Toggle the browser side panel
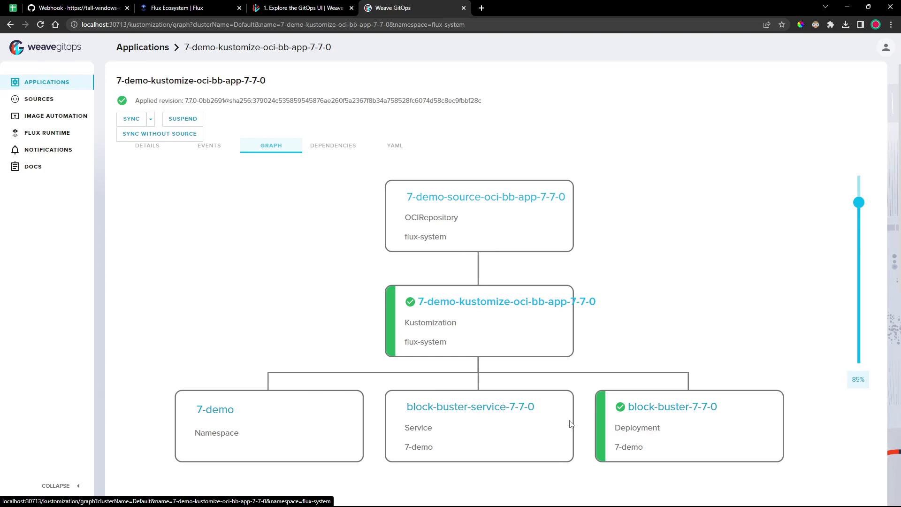Screen dimensions: 901x507 click(861, 24)
